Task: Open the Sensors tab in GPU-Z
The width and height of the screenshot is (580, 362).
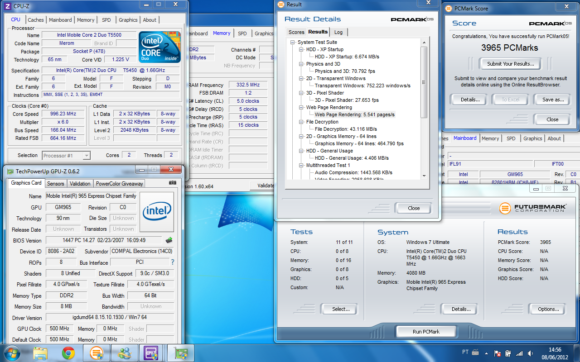Action: click(56, 183)
